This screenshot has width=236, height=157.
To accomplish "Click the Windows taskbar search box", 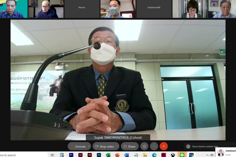I will (x=12, y=155).
